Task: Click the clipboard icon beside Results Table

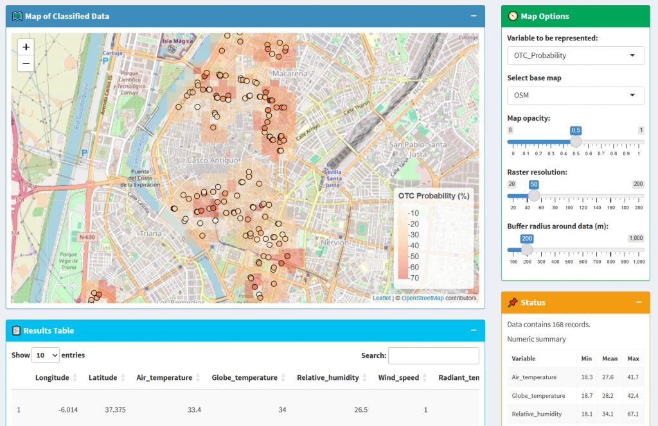Action: (16, 330)
